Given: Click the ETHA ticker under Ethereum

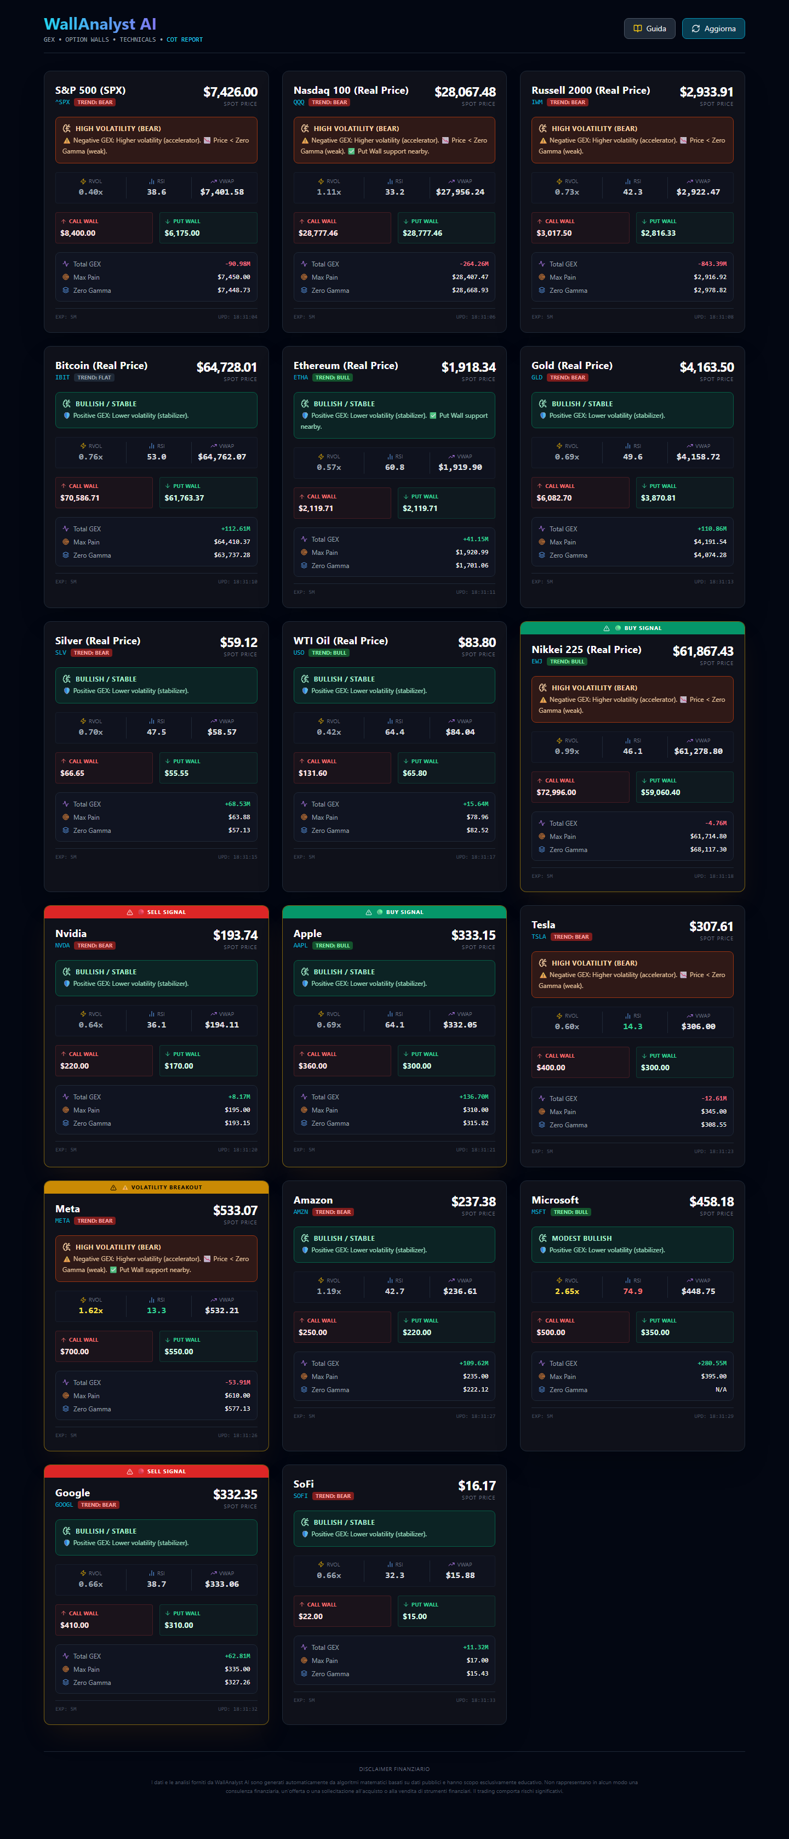Looking at the screenshot, I should tap(301, 378).
